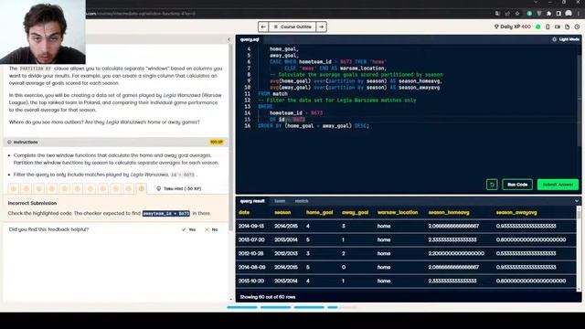Reset the code with the undo icon
585x329 pixels.
coord(492,185)
